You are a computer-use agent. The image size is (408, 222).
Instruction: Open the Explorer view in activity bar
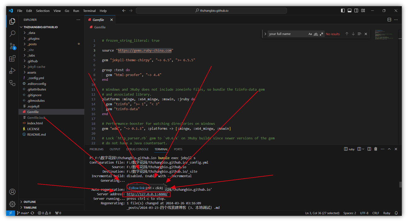(12, 21)
